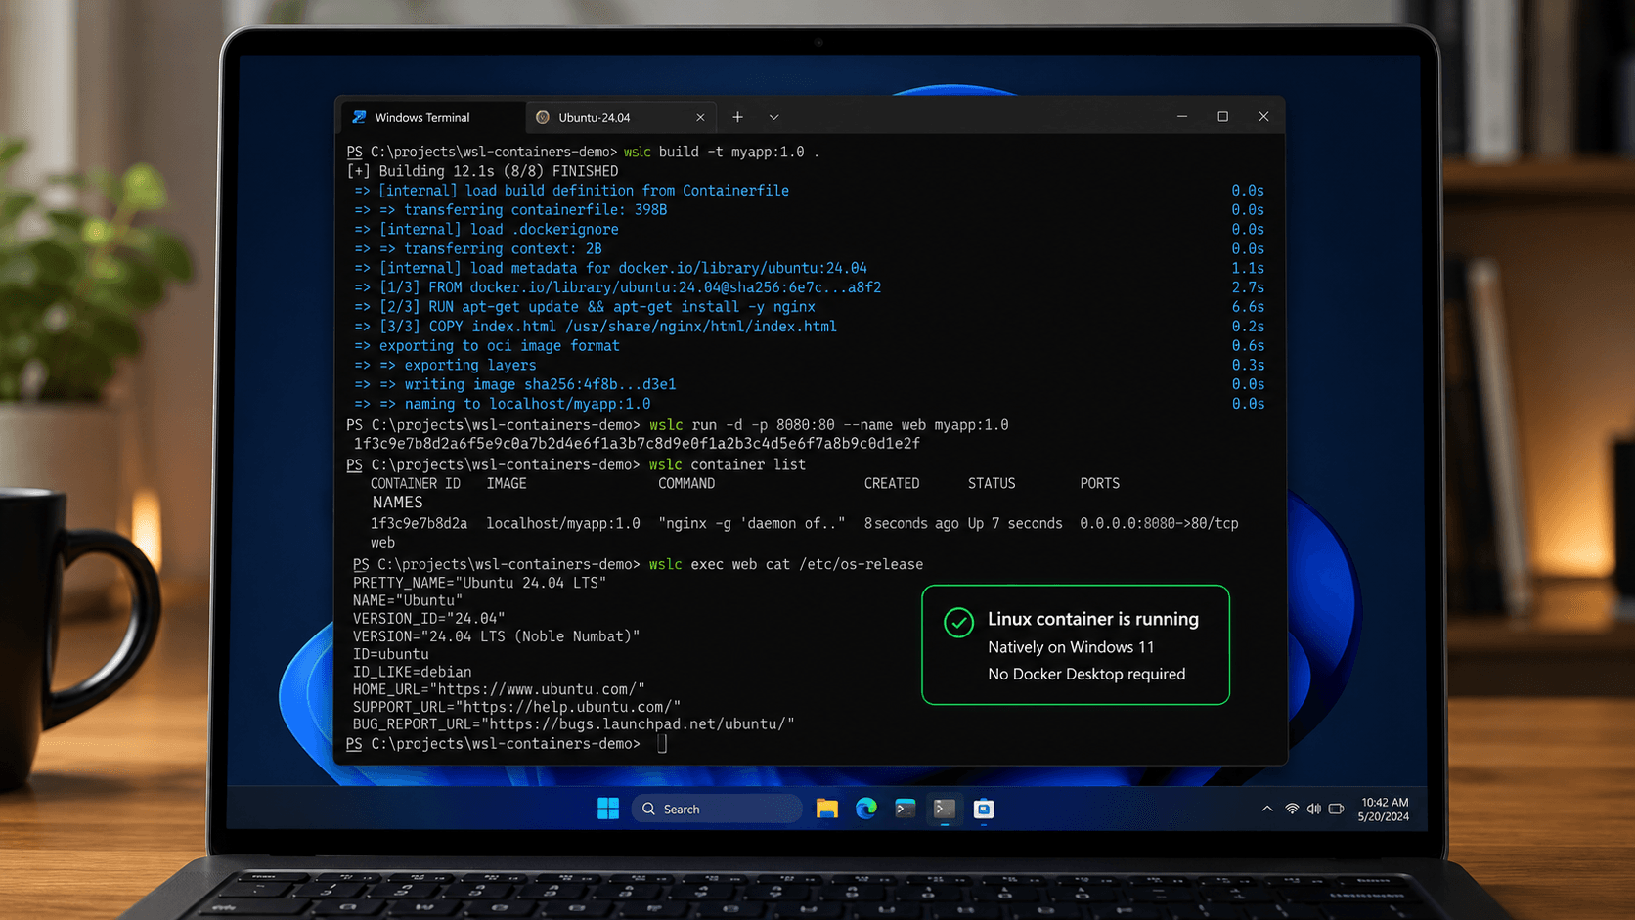Image resolution: width=1635 pixels, height=920 pixels.
Task: Click the 'wslc exec web cat /etc/os-release' command
Action: 786,564
